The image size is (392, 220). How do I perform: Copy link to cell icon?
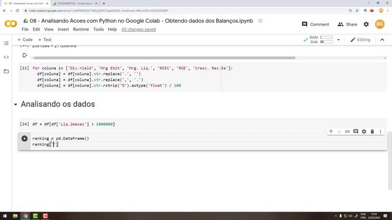pyautogui.click(x=347, y=131)
